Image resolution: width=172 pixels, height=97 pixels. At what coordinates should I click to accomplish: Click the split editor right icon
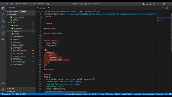coord(167,8)
